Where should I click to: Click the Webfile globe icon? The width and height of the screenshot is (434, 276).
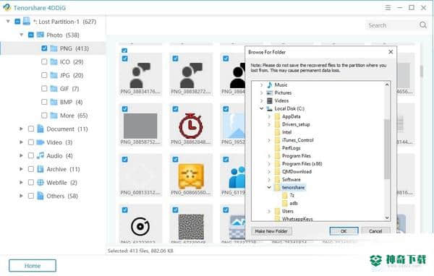pos(41,183)
